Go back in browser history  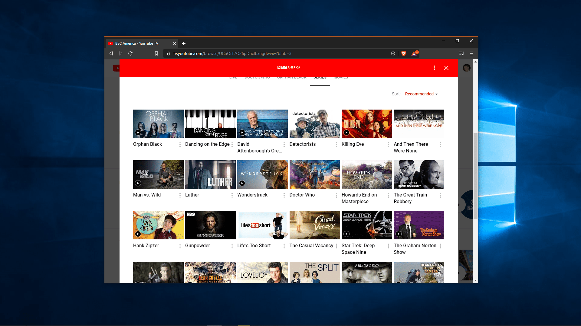pos(111,53)
